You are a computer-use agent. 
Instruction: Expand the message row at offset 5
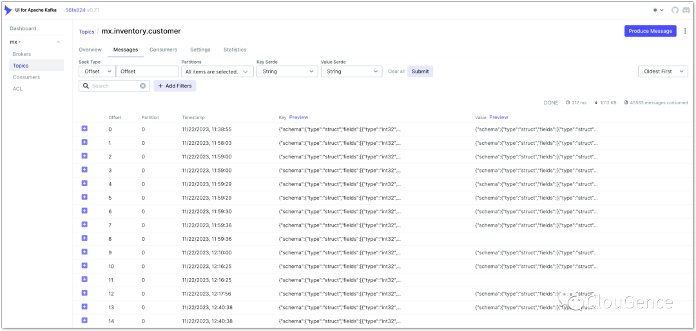[84, 197]
